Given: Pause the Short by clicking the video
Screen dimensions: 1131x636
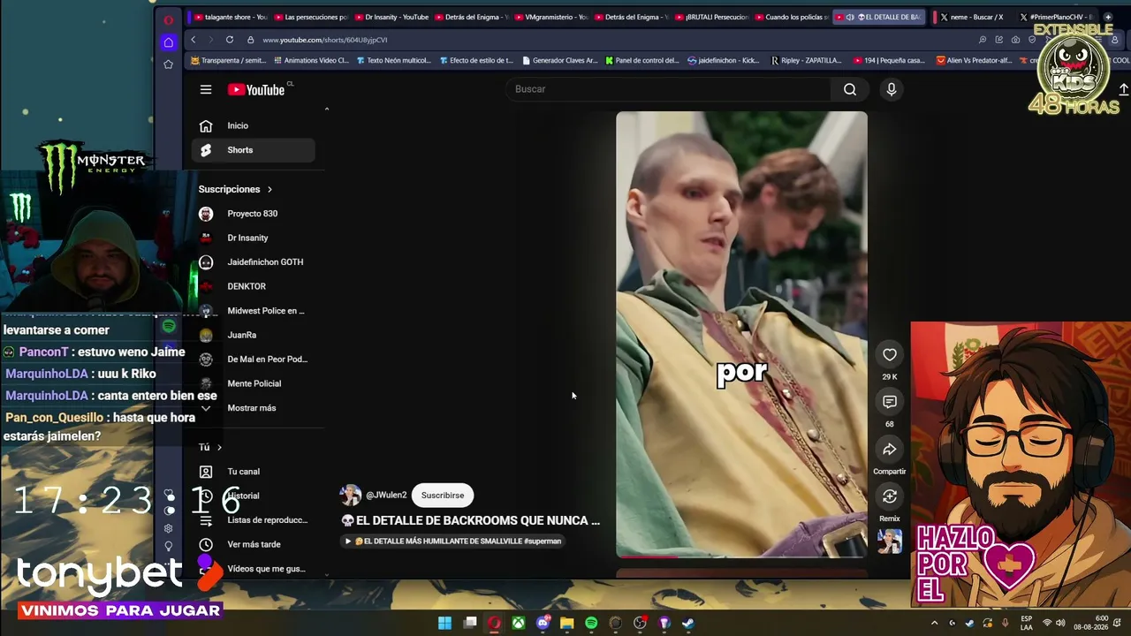Looking at the screenshot, I should [741, 334].
